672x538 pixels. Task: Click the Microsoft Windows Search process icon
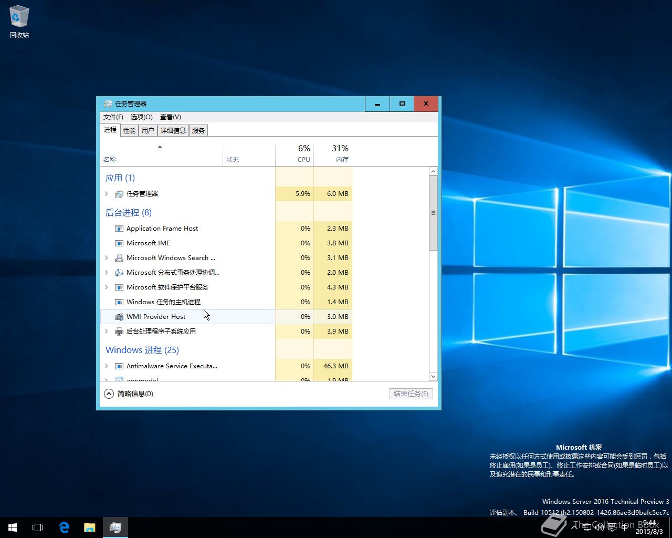(119, 258)
